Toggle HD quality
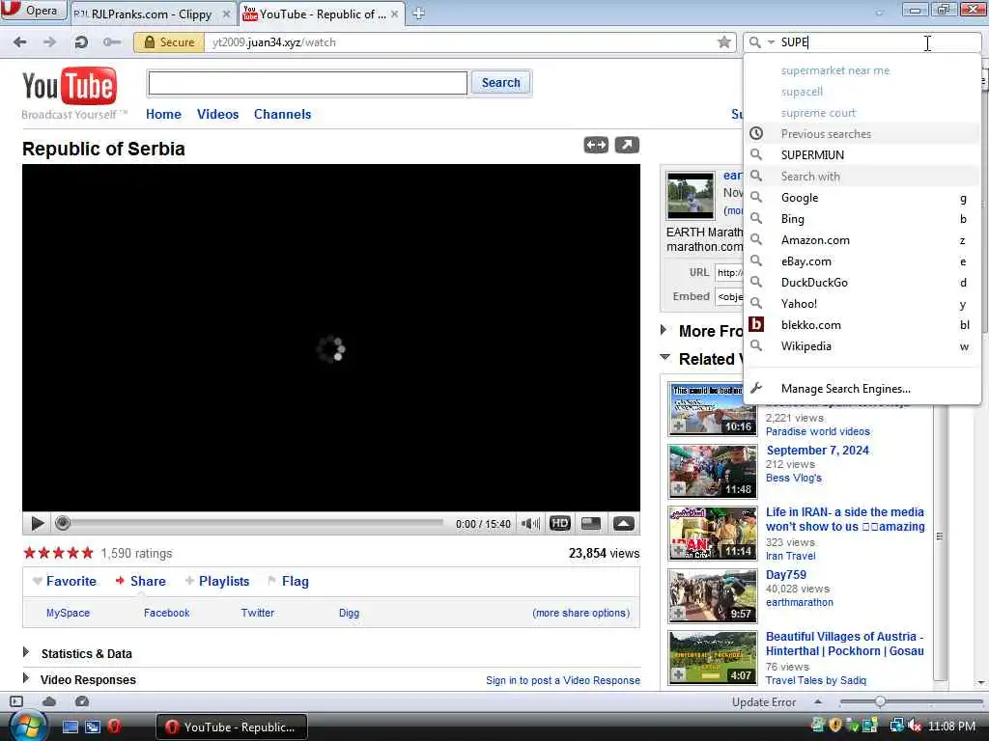Image resolution: width=989 pixels, height=741 pixels. click(560, 524)
